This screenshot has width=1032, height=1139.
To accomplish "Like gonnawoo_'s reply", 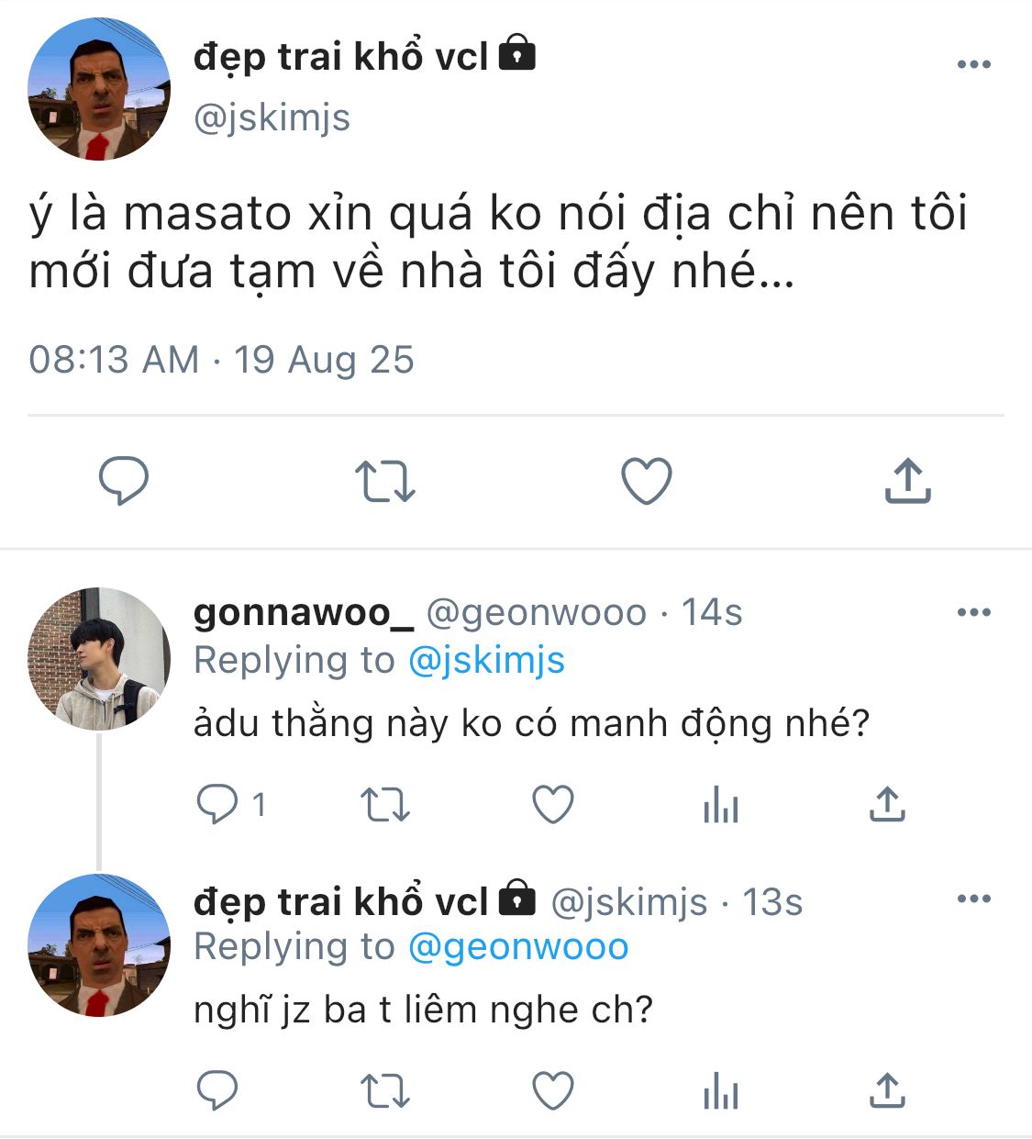I will [x=553, y=805].
